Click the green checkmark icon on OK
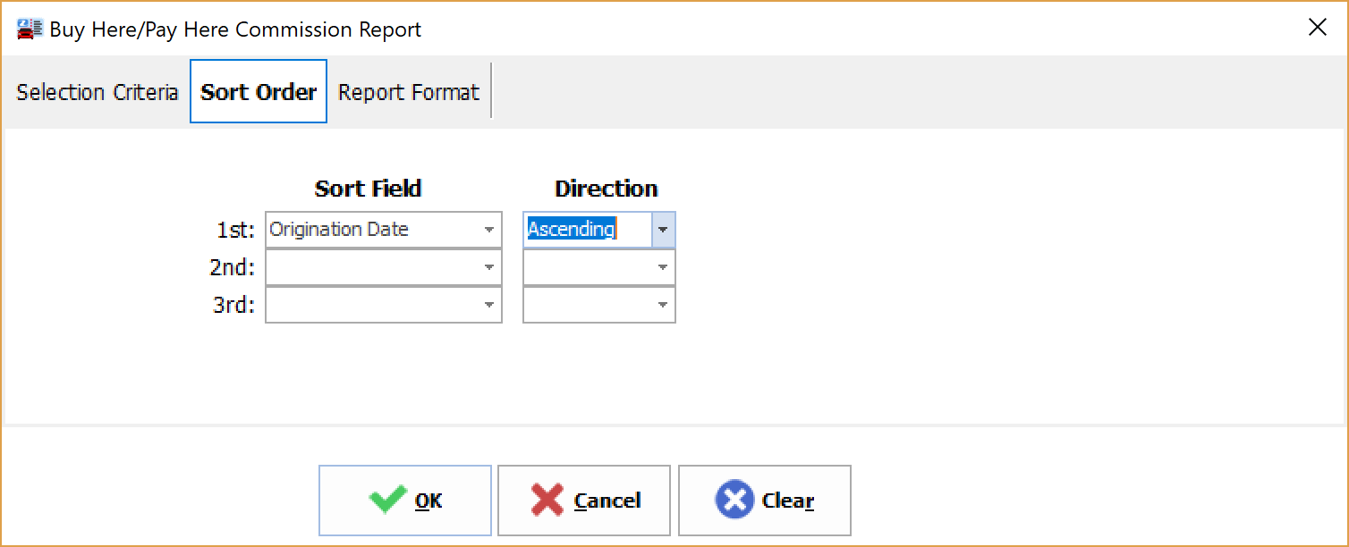 [x=386, y=501]
